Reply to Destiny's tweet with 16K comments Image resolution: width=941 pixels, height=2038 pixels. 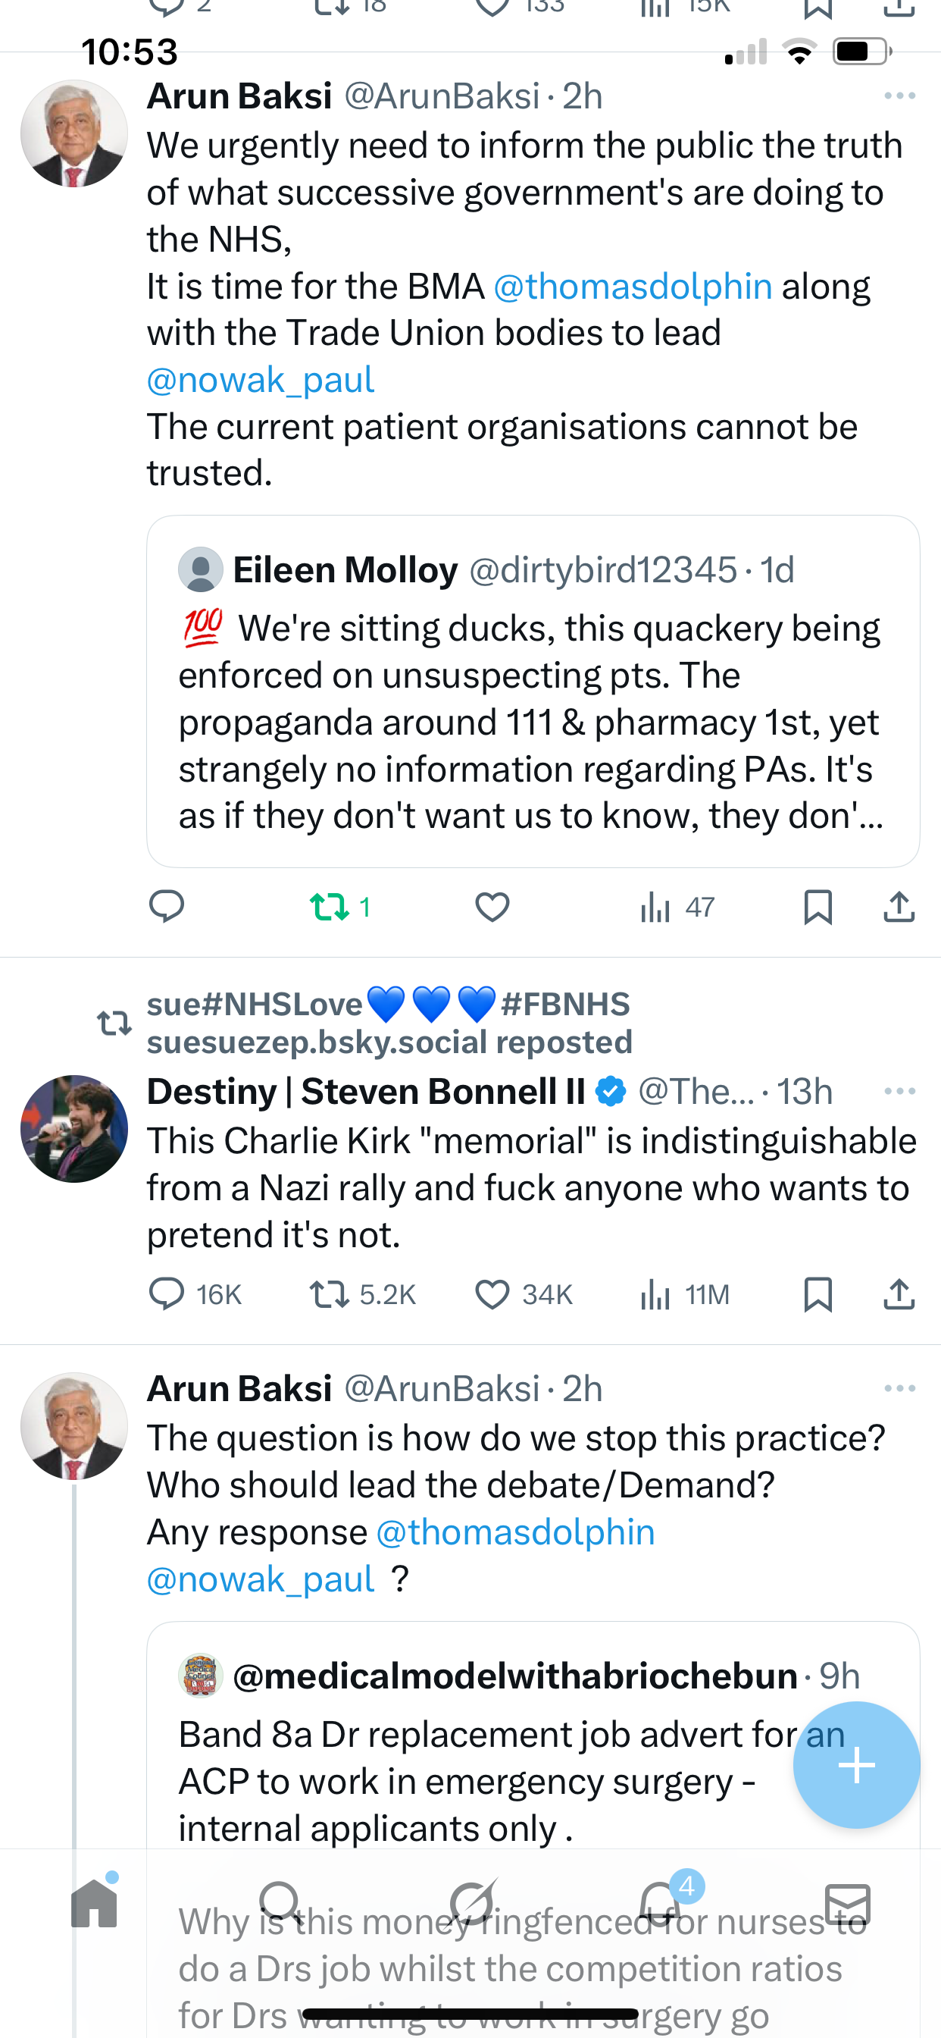coord(167,1294)
